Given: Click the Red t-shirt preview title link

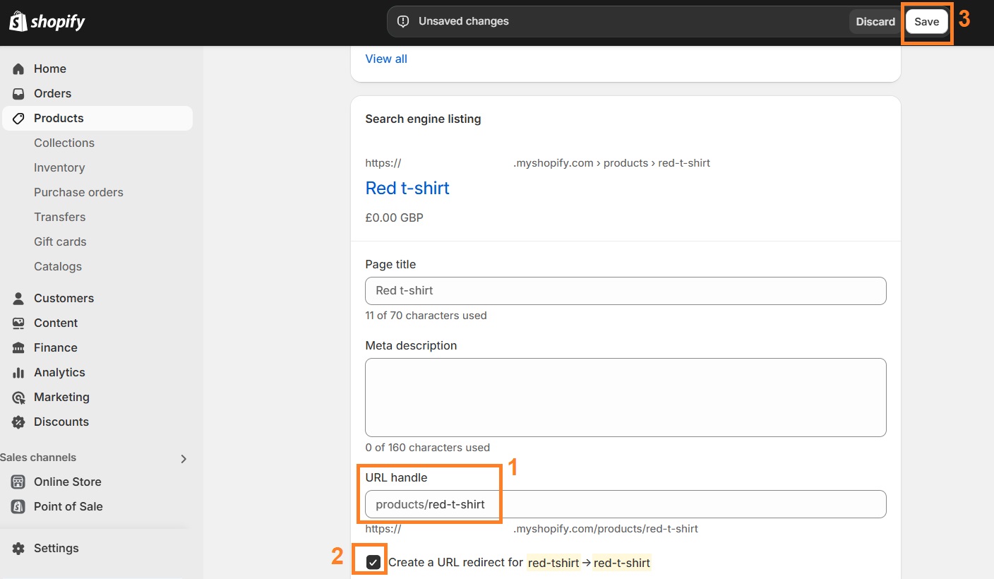Looking at the screenshot, I should 407,188.
